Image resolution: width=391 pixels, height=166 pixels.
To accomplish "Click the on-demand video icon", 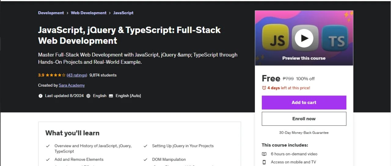I will tap(264, 154).
